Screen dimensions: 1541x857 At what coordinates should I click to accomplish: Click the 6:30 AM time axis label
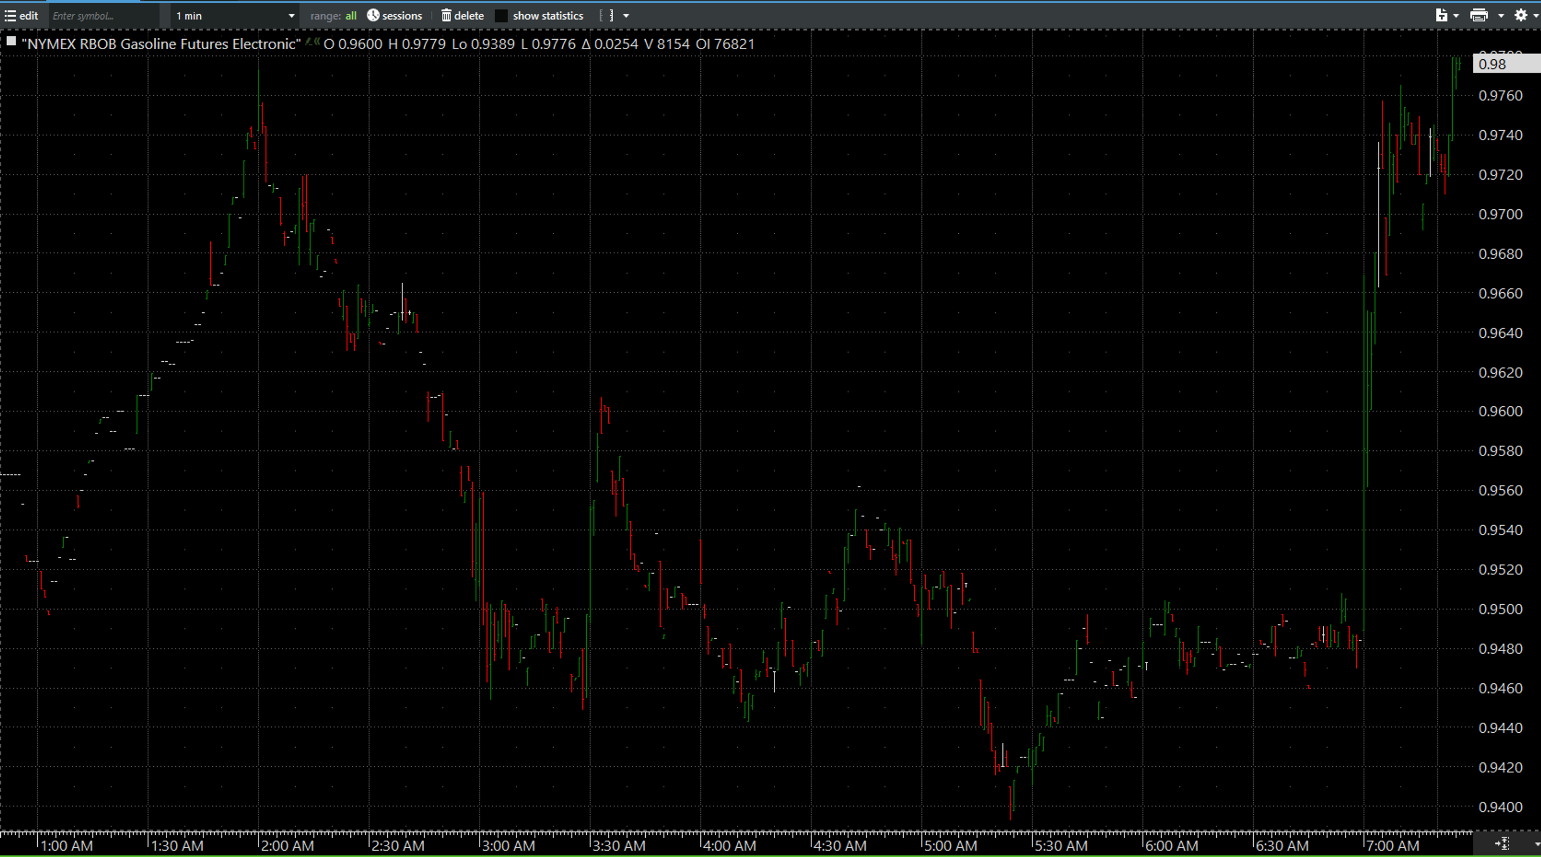[1282, 846]
